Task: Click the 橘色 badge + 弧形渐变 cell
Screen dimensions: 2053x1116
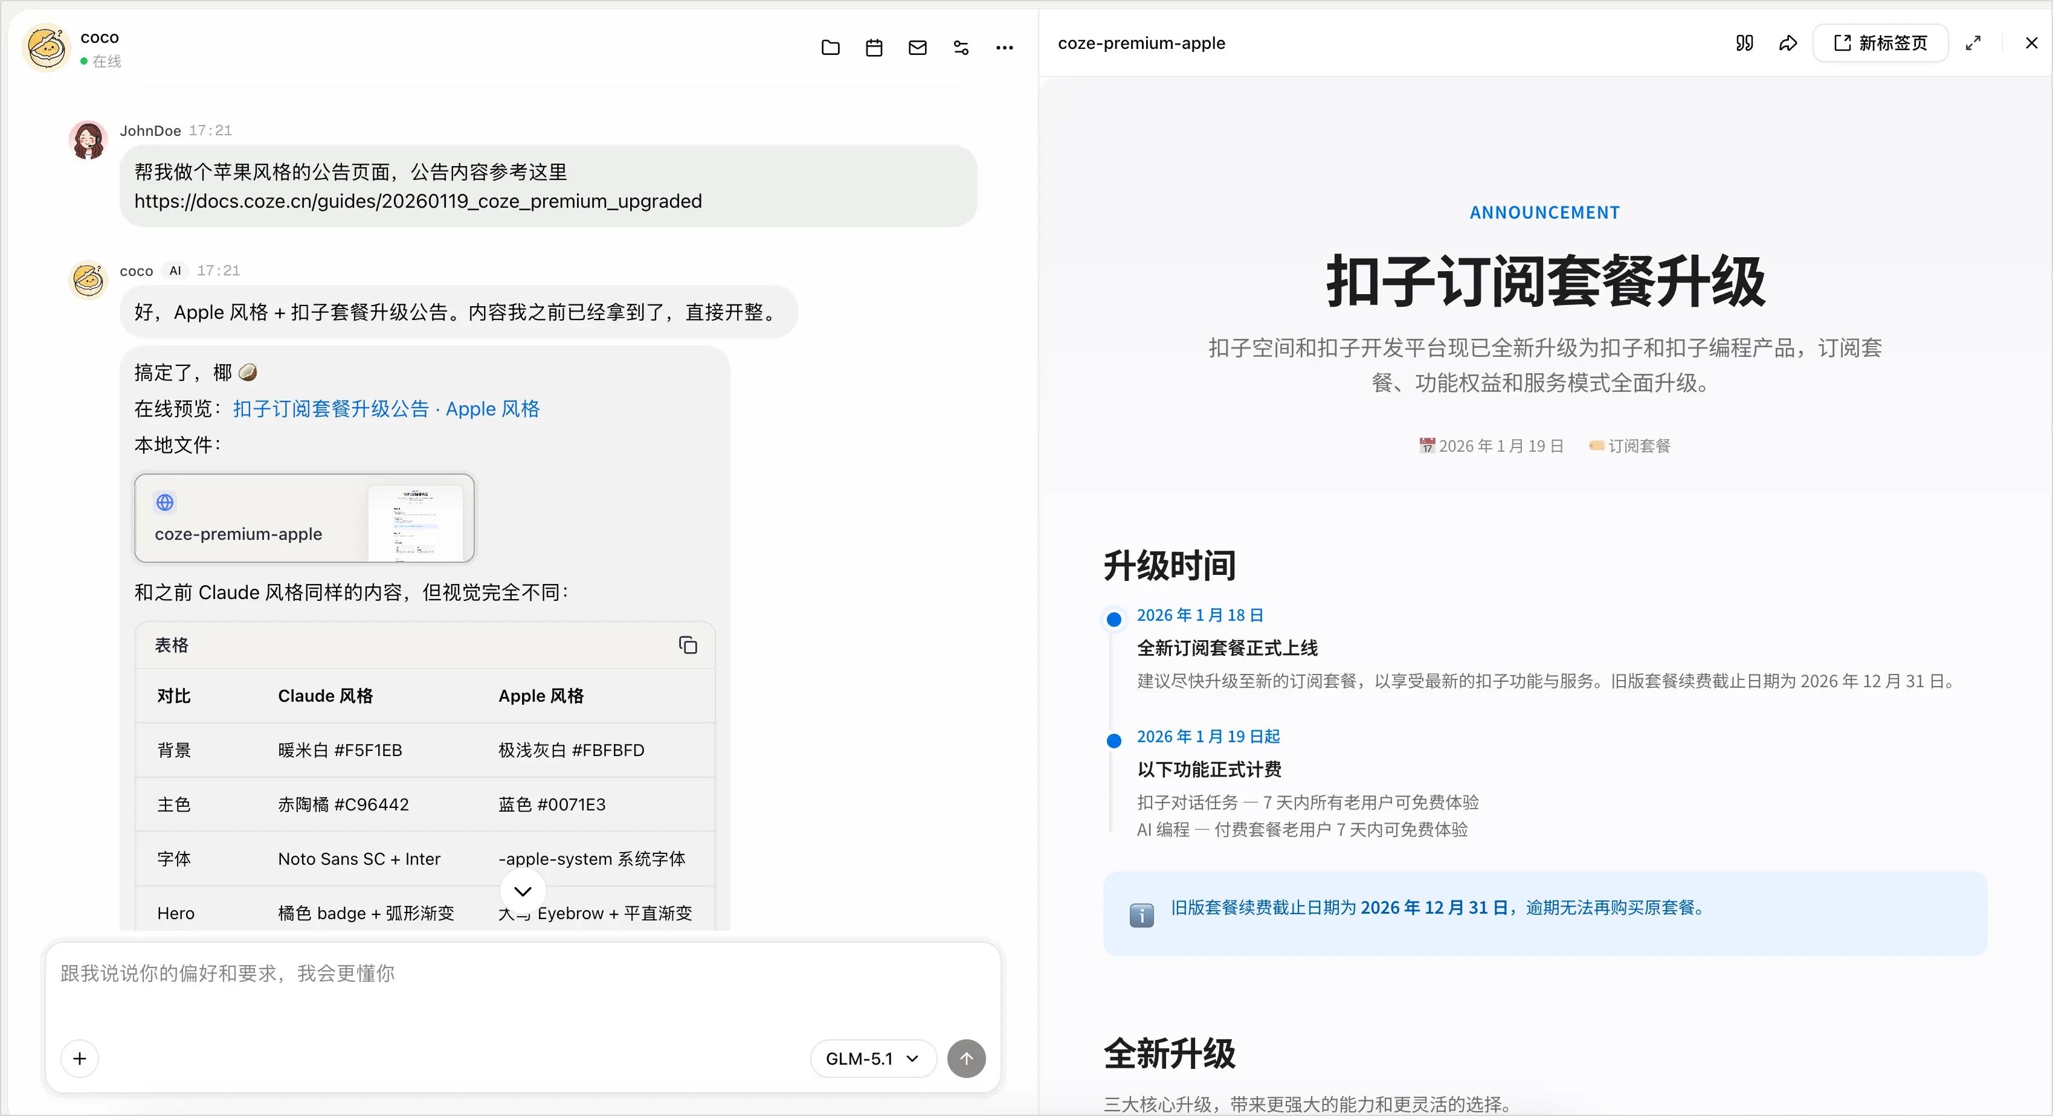Action: [x=366, y=913]
